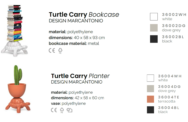Viewport: 188px width, 122px height.
Task: Click the Turtle Carry Bookcase title
Action: pyautogui.click(x=84, y=15)
